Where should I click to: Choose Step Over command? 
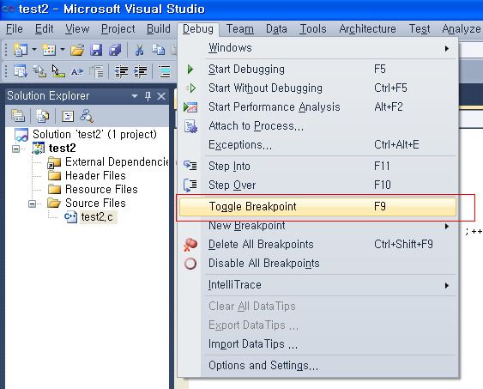[317, 185]
